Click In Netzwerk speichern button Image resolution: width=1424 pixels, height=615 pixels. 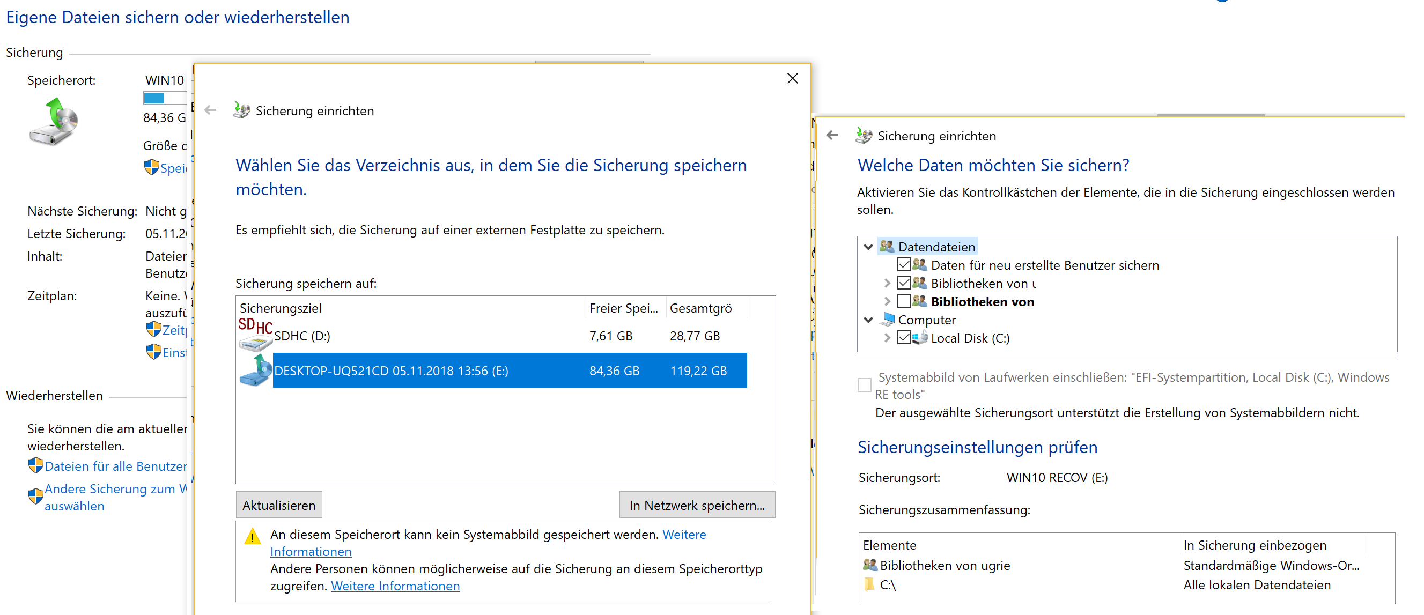(x=697, y=505)
